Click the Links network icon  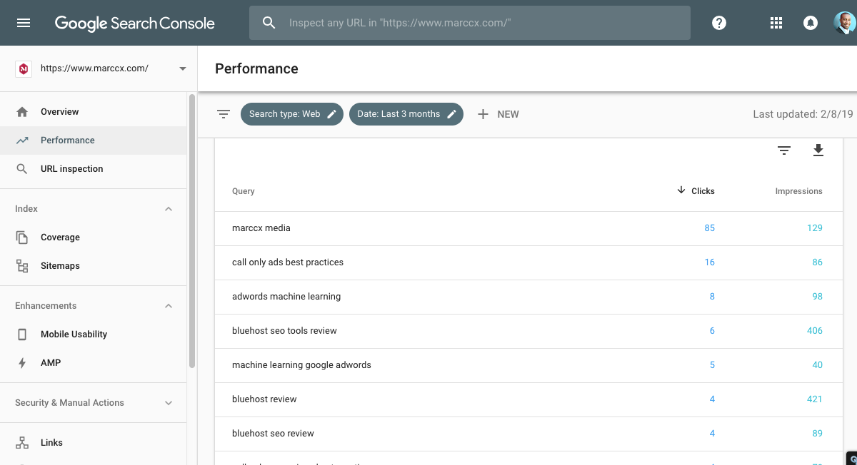point(22,443)
